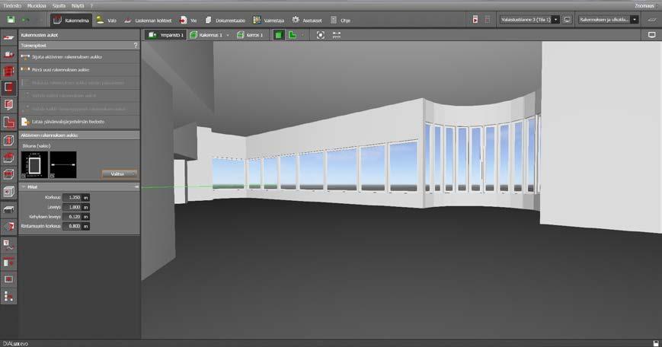Open the Näytä menu

(x=78, y=6)
